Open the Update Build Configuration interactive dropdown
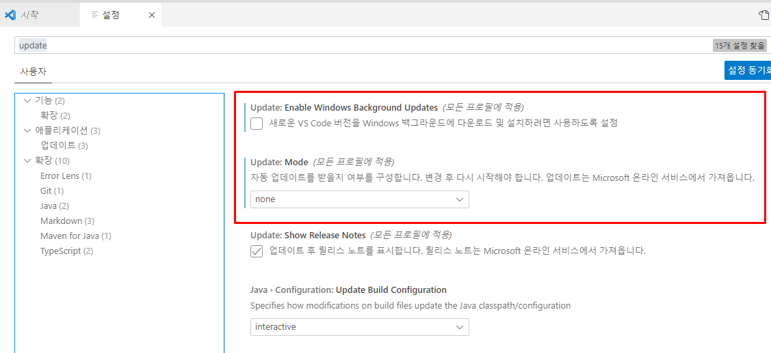The width and height of the screenshot is (771, 353). (x=359, y=326)
